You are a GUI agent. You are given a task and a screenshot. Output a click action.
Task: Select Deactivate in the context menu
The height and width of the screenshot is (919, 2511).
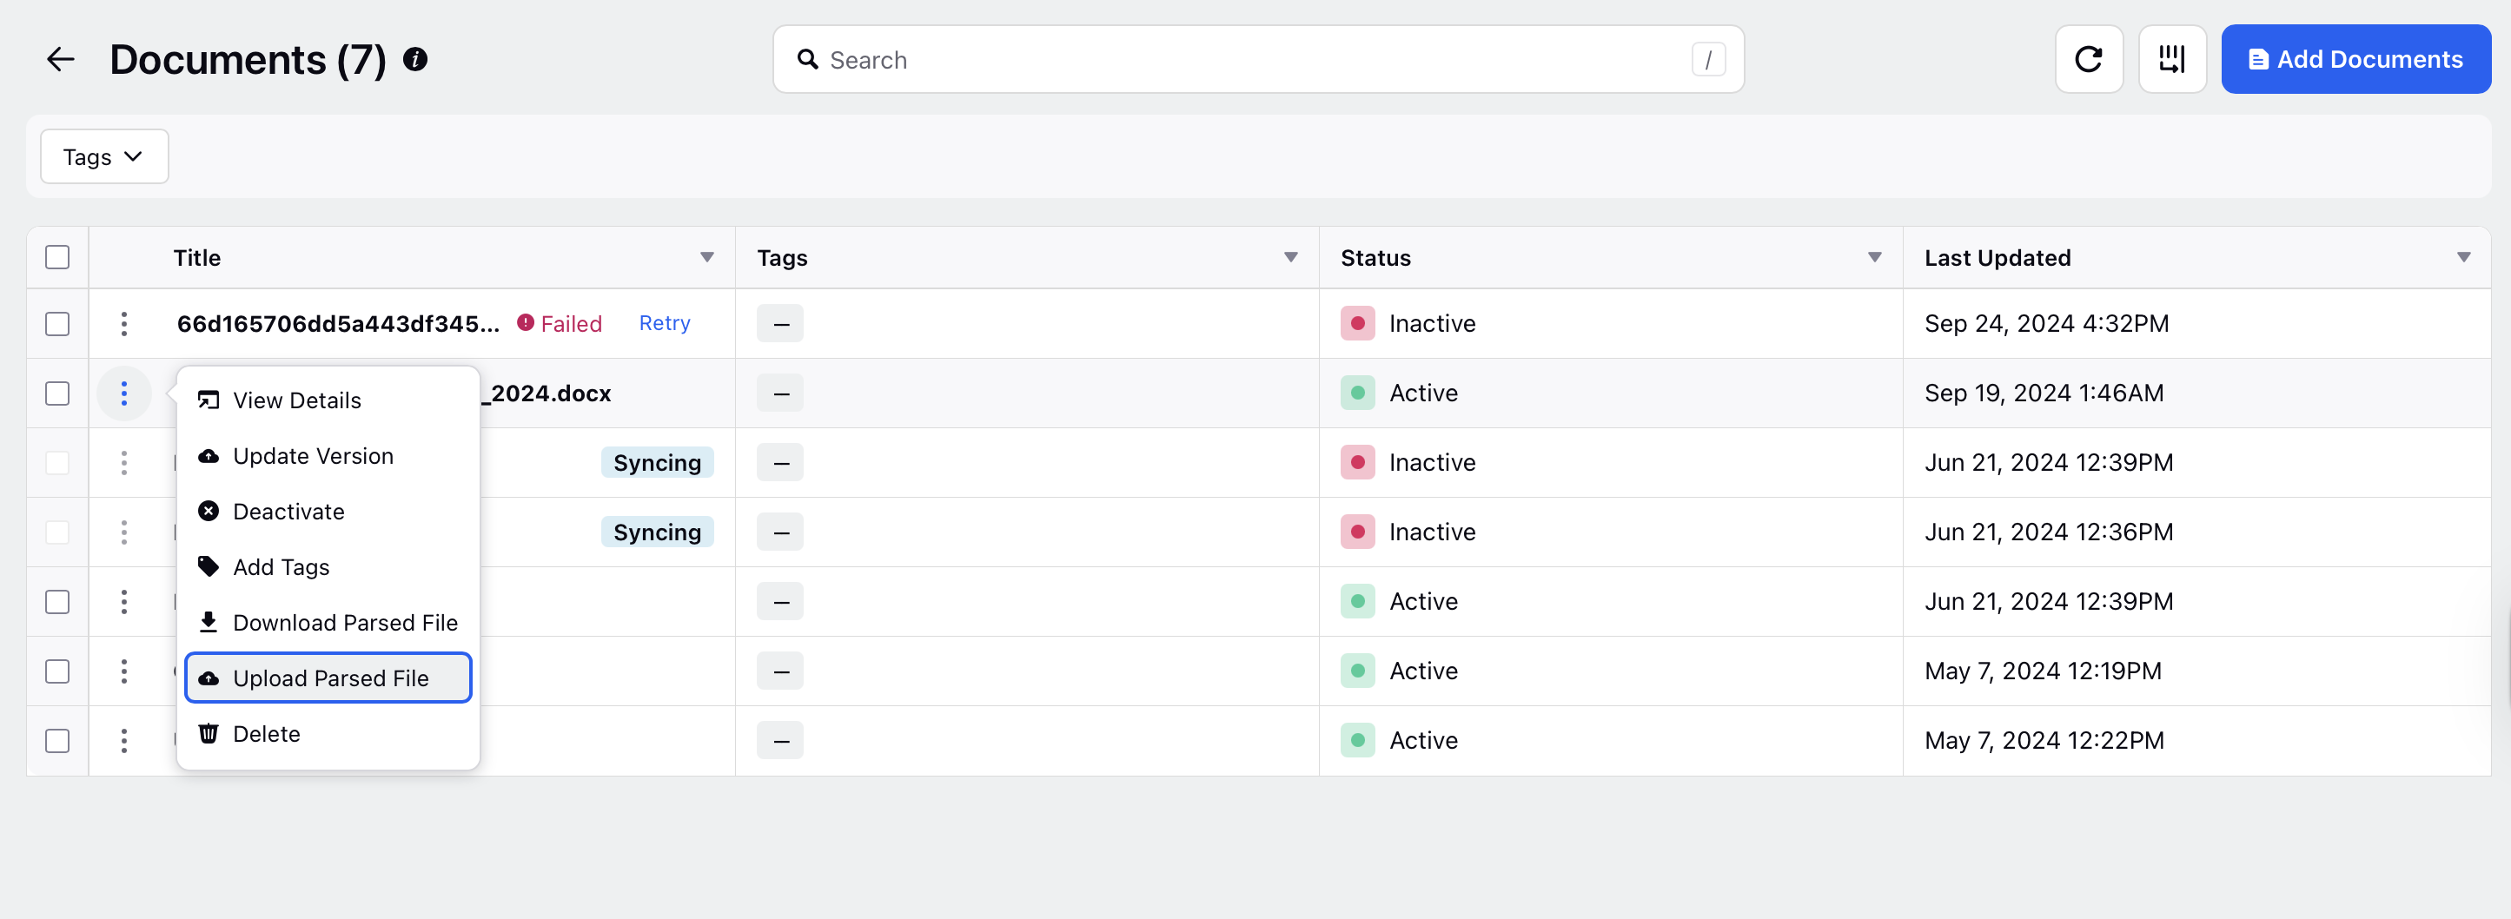(x=328, y=512)
